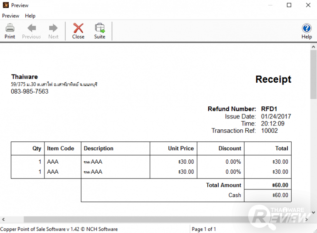Click the "Total" column header
317x233 pixels.
282,149
